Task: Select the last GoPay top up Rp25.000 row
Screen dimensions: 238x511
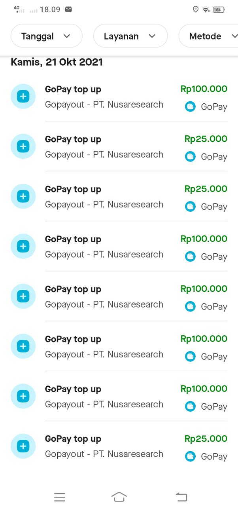Action: click(x=119, y=446)
